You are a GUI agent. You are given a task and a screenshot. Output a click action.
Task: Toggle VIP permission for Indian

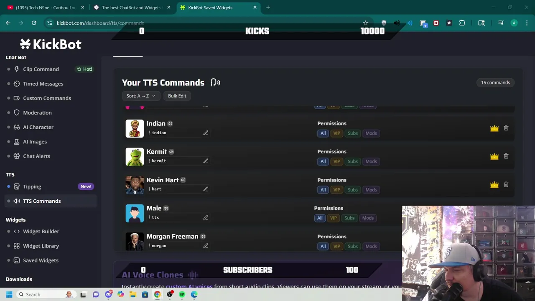click(336, 133)
